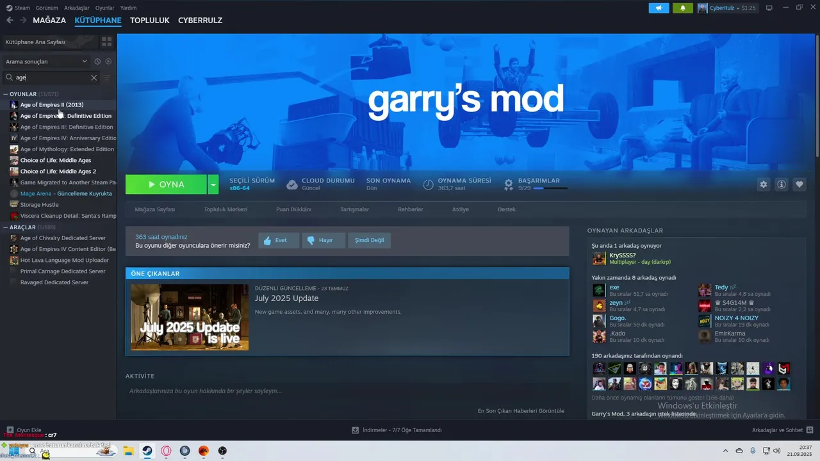The width and height of the screenshot is (820, 461).
Task: Select Choice of Life: Middle Ages 2
Action: pyautogui.click(x=58, y=172)
